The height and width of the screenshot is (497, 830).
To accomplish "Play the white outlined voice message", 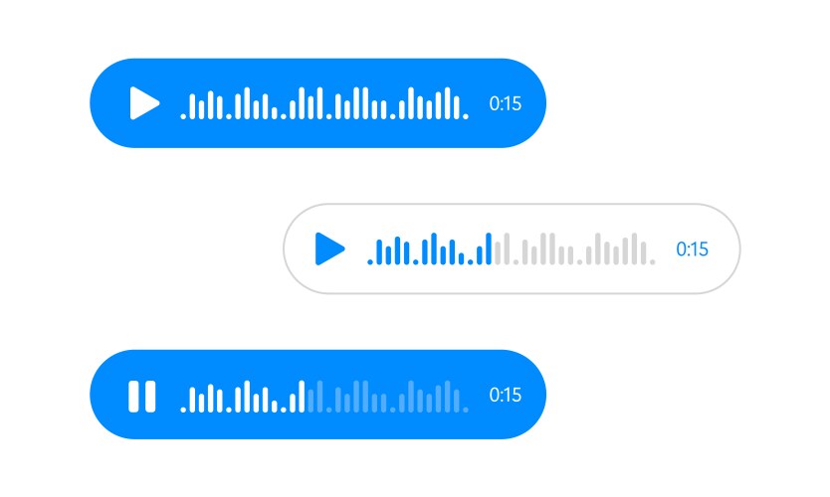I will tap(329, 248).
